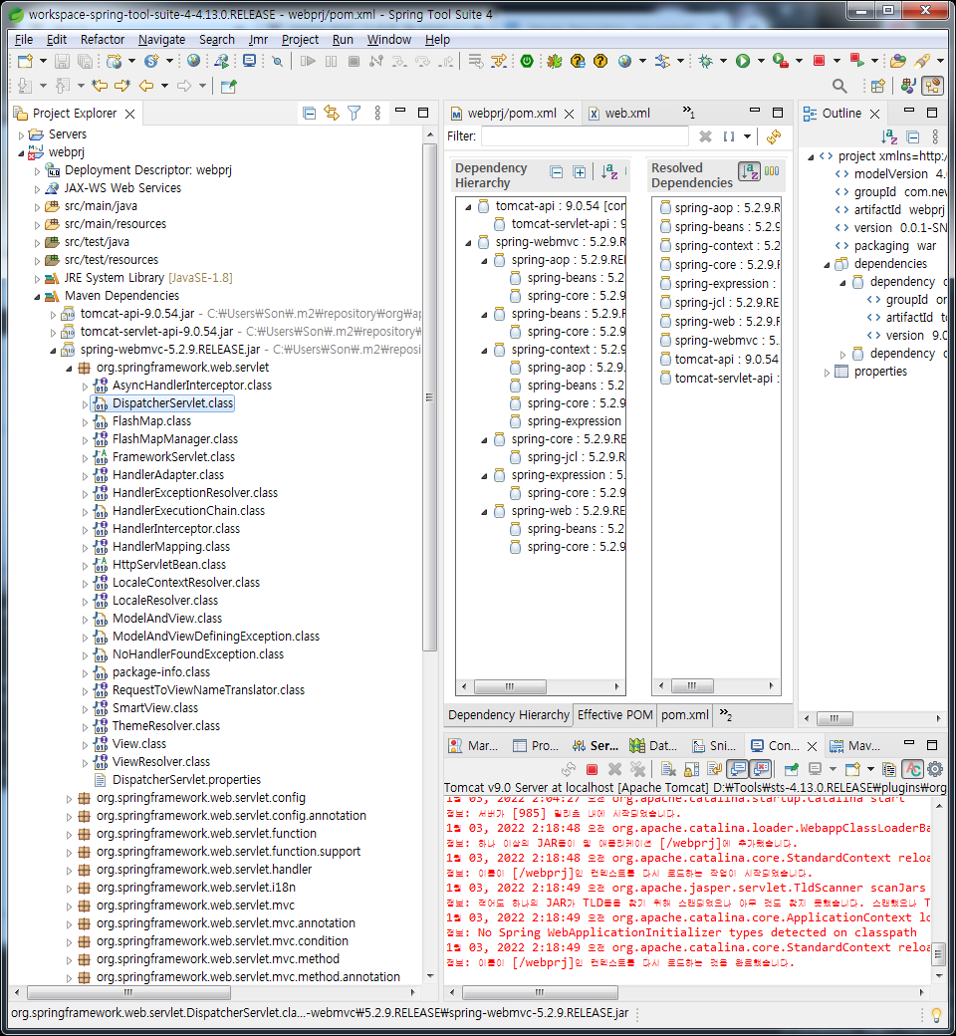Collapse spring-webmvc in Dependency Hierarchy
Screen dimensions: 956x1036
(468, 242)
